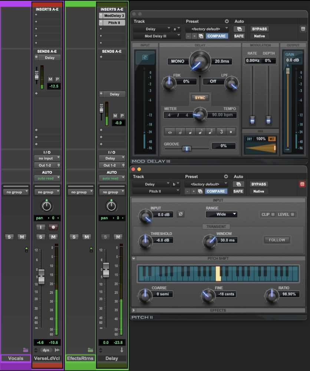Viewport: 310px width, 371px height.
Task: Click the phase invert icon in Pitch II input section
Action: tap(181, 214)
